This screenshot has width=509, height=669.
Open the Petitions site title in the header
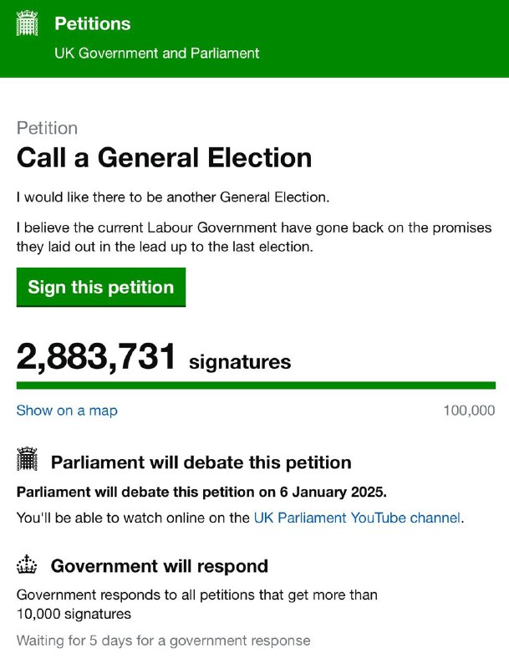[x=93, y=23]
